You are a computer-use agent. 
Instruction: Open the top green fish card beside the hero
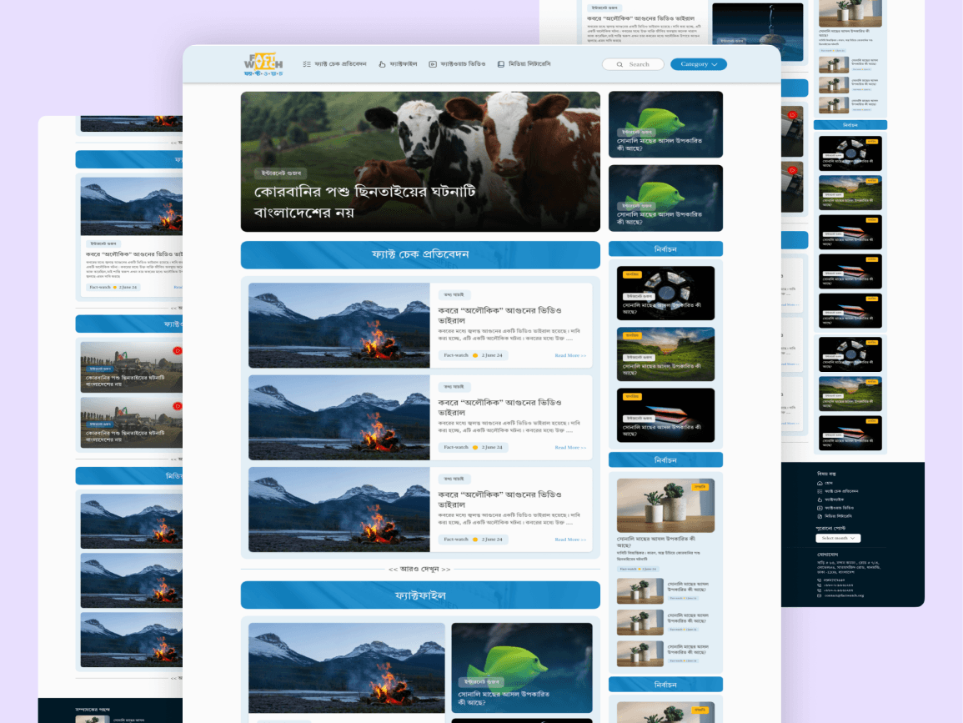click(665, 125)
